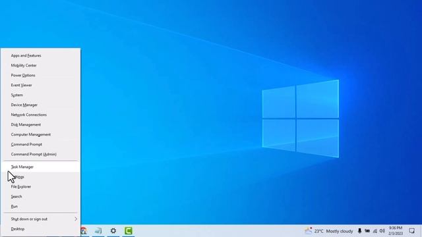The width and height of the screenshot is (422, 237).
Task: Launch Command Prompt (Admin)
Action: (x=40, y=155)
